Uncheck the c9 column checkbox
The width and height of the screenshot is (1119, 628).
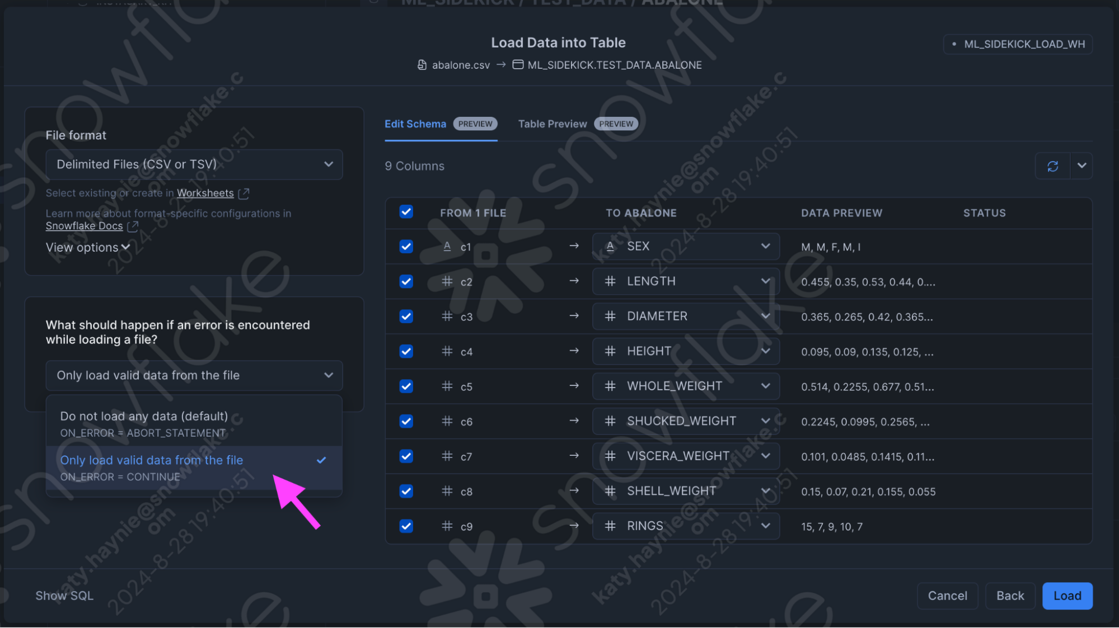coord(406,526)
